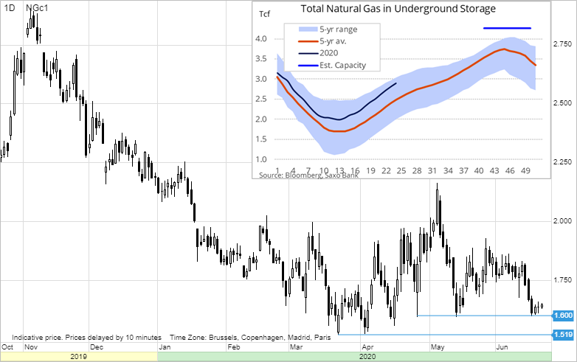Click week 34 on inset x-axis
The image size is (577, 362).
(448, 170)
